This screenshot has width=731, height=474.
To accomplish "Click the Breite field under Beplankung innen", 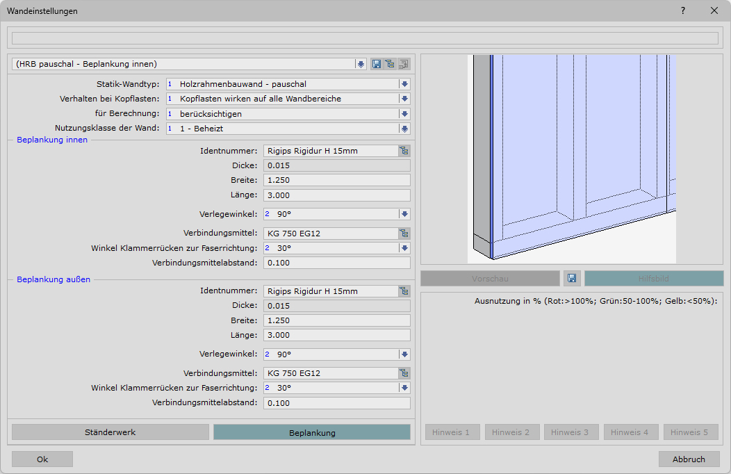I will [336, 180].
